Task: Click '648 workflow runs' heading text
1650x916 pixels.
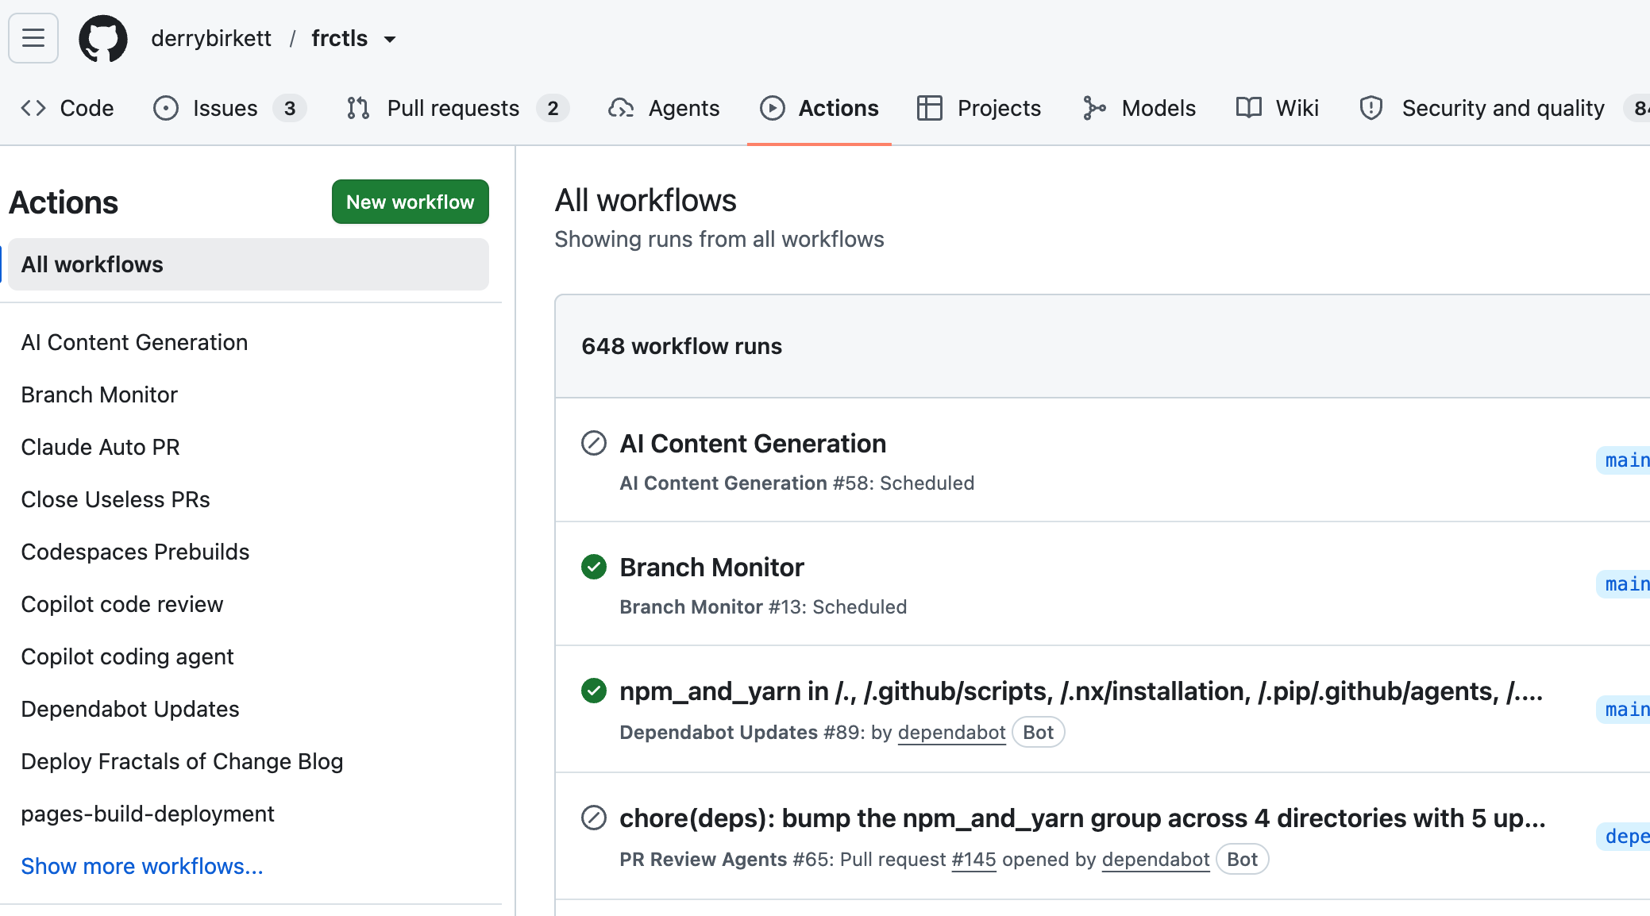Action: (681, 346)
